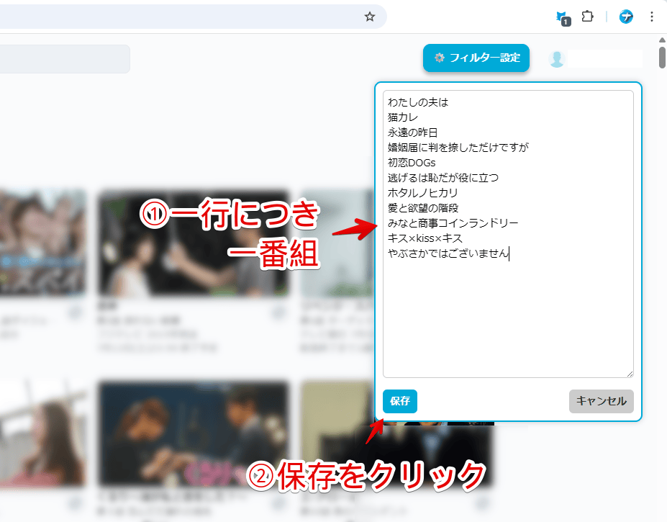The image size is (667, 522).
Task: Open the extension icon with badge 1
Action: [563, 18]
